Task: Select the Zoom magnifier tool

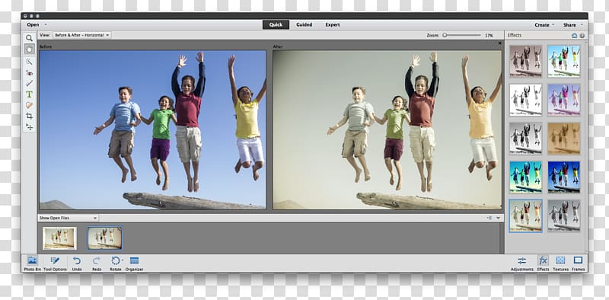Action: [29, 38]
